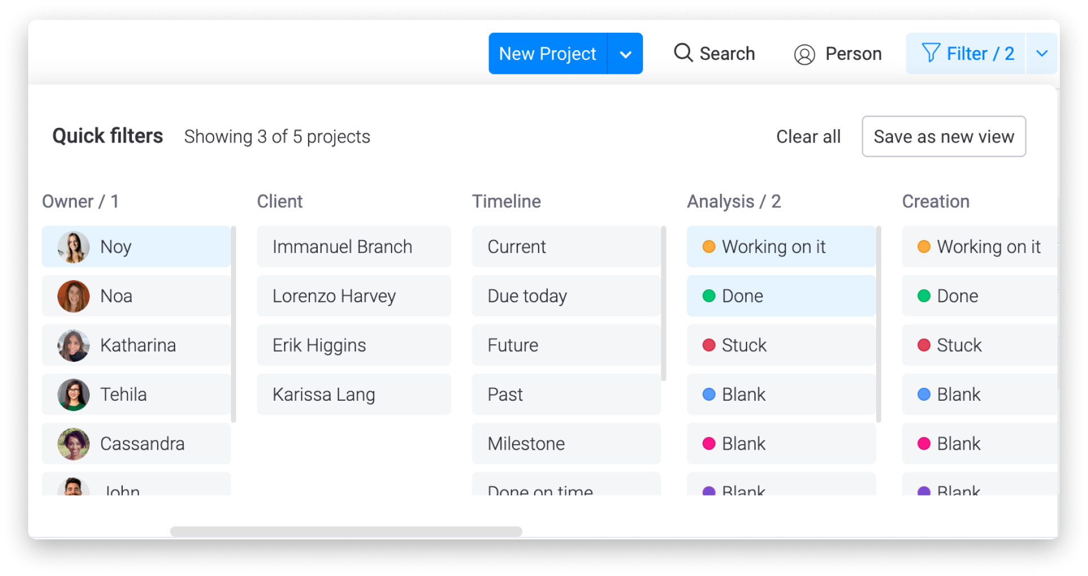This screenshot has height=576, width=1088.
Task: Toggle the Cassandra owner filter
Action: (x=136, y=444)
